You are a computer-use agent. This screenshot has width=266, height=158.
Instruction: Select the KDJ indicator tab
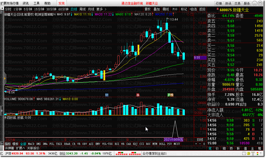click(135, 144)
